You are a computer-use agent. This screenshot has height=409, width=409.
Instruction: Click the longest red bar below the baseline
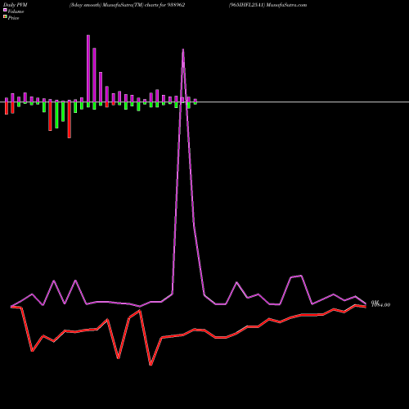tap(70, 120)
